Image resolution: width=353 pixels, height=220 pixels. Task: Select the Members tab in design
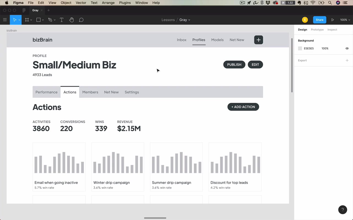(x=90, y=92)
